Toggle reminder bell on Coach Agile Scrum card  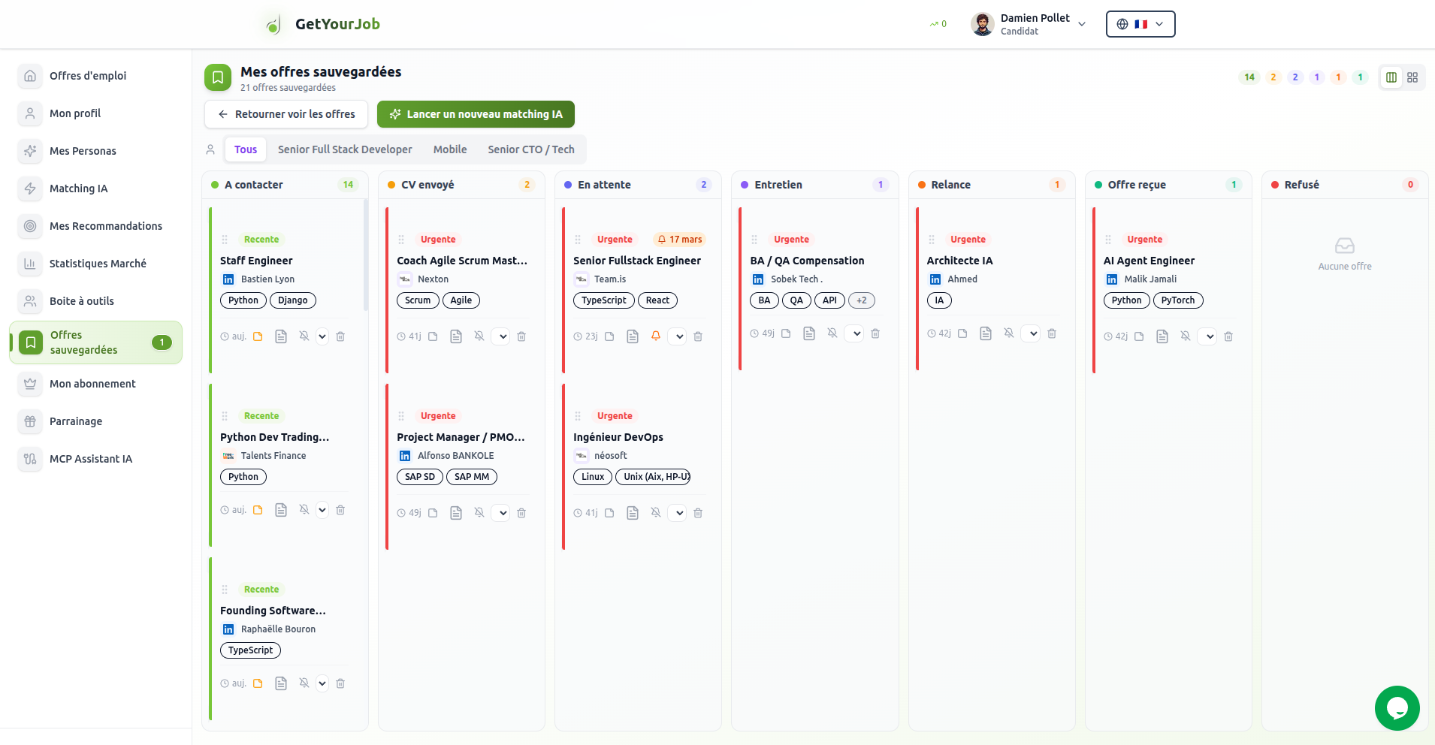pyautogui.click(x=479, y=336)
